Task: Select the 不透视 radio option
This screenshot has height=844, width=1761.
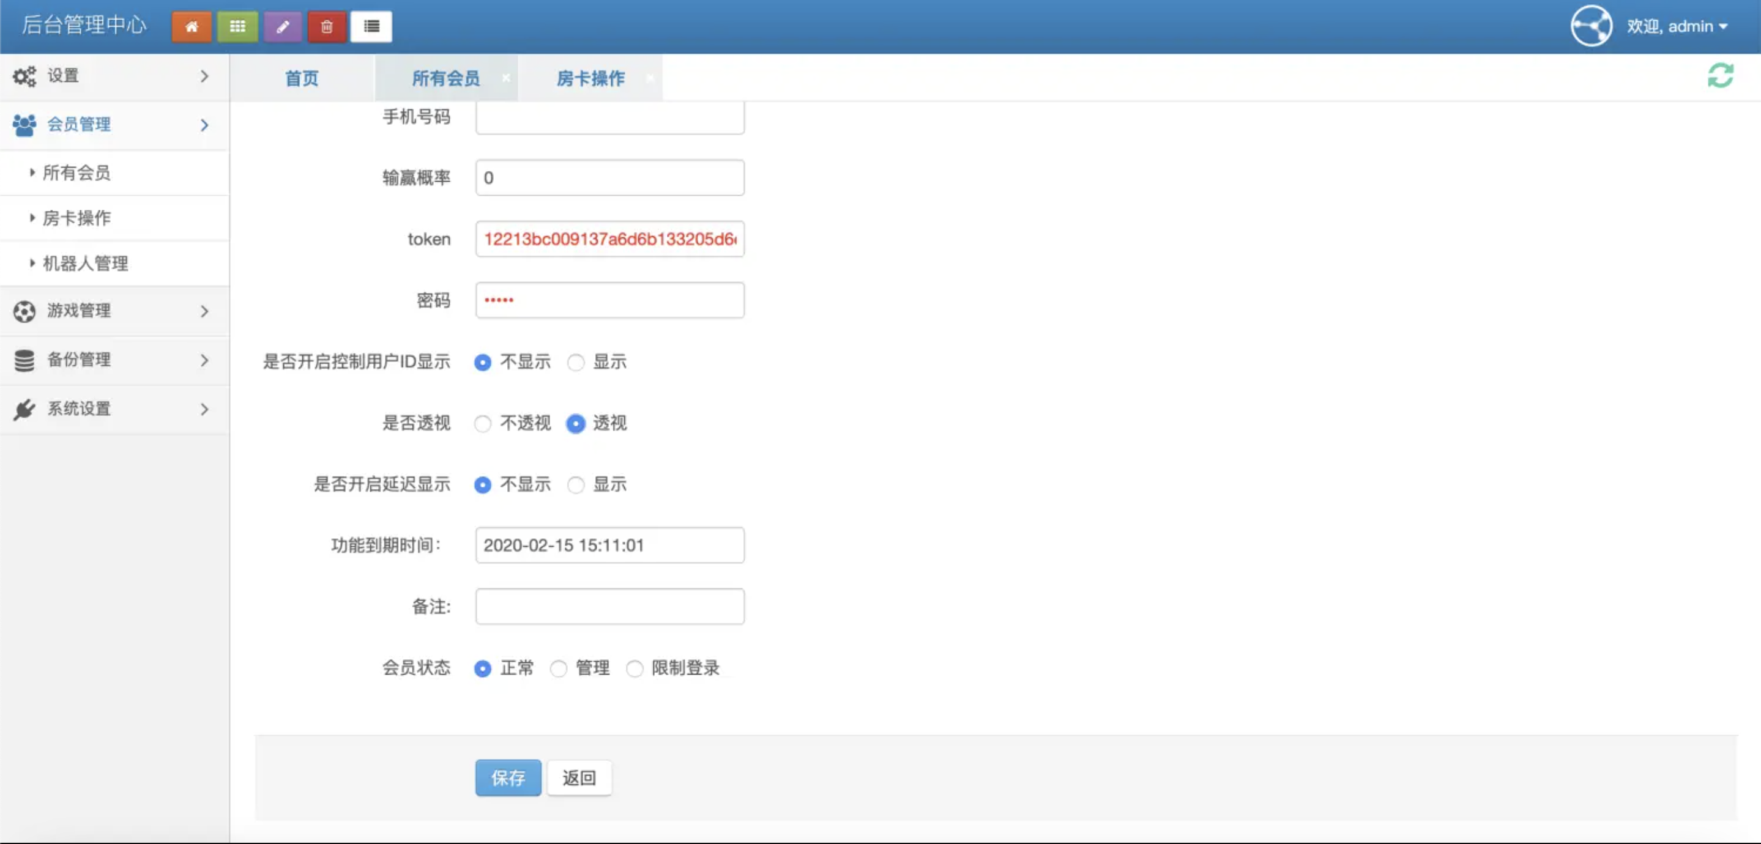Action: pyautogui.click(x=483, y=424)
